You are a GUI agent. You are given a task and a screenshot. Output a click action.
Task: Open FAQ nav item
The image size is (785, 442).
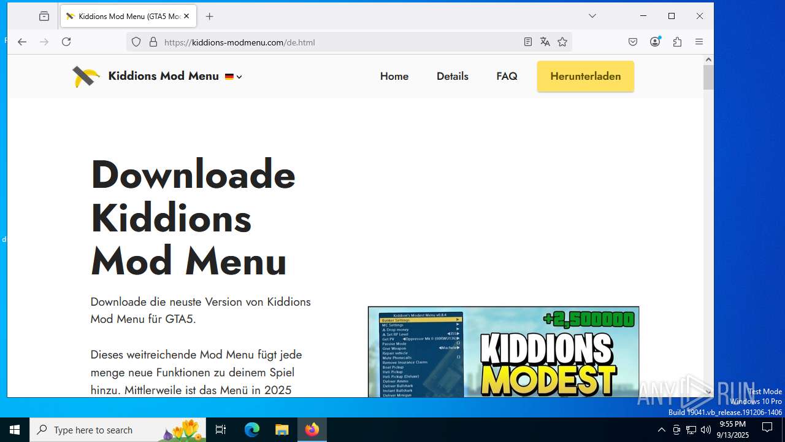point(507,76)
